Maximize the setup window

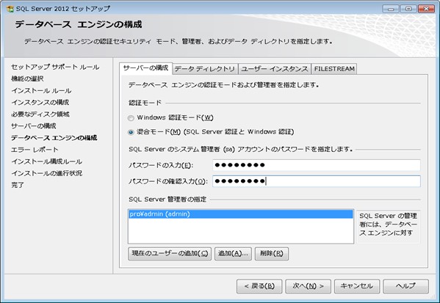click(x=408, y=9)
